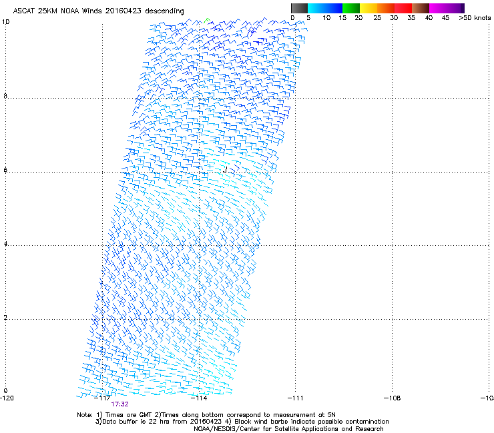The width and height of the screenshot is (494, 433).
Task: Click the brown 35-40 knots color segment
Action: click(x=421, y=8)
